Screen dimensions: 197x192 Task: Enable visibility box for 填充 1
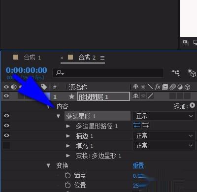point(6,145)
